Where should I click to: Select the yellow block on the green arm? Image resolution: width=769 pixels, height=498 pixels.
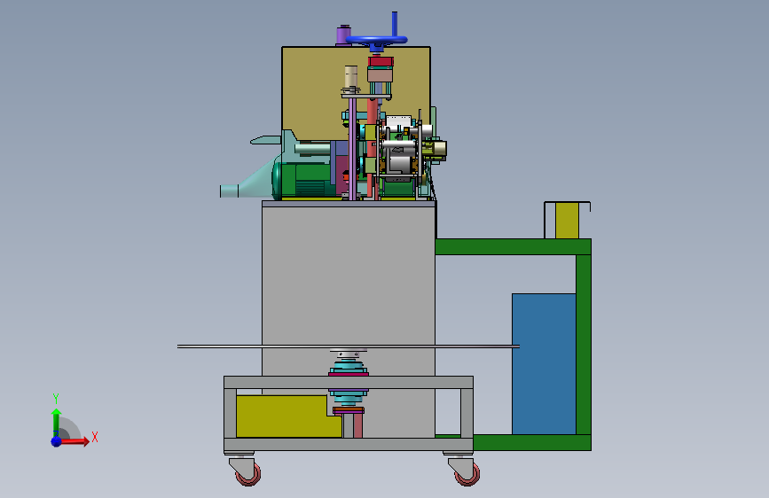[567, 221]
